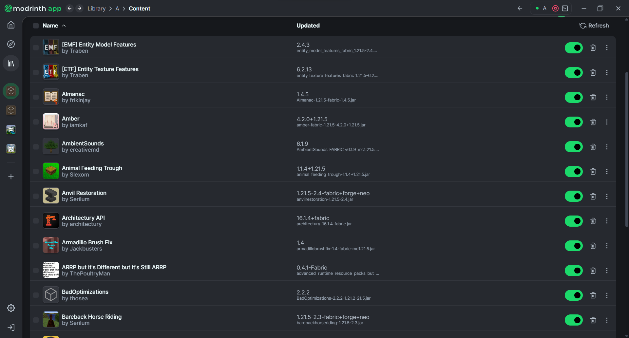
Task: Create a new instance with plus icon
Action: coord(11,177)
